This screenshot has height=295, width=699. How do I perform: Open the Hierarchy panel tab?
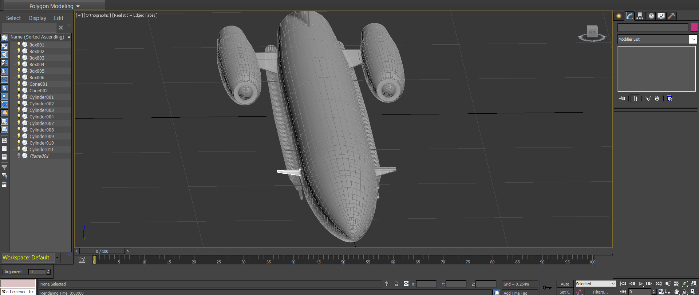click(640, 16)
